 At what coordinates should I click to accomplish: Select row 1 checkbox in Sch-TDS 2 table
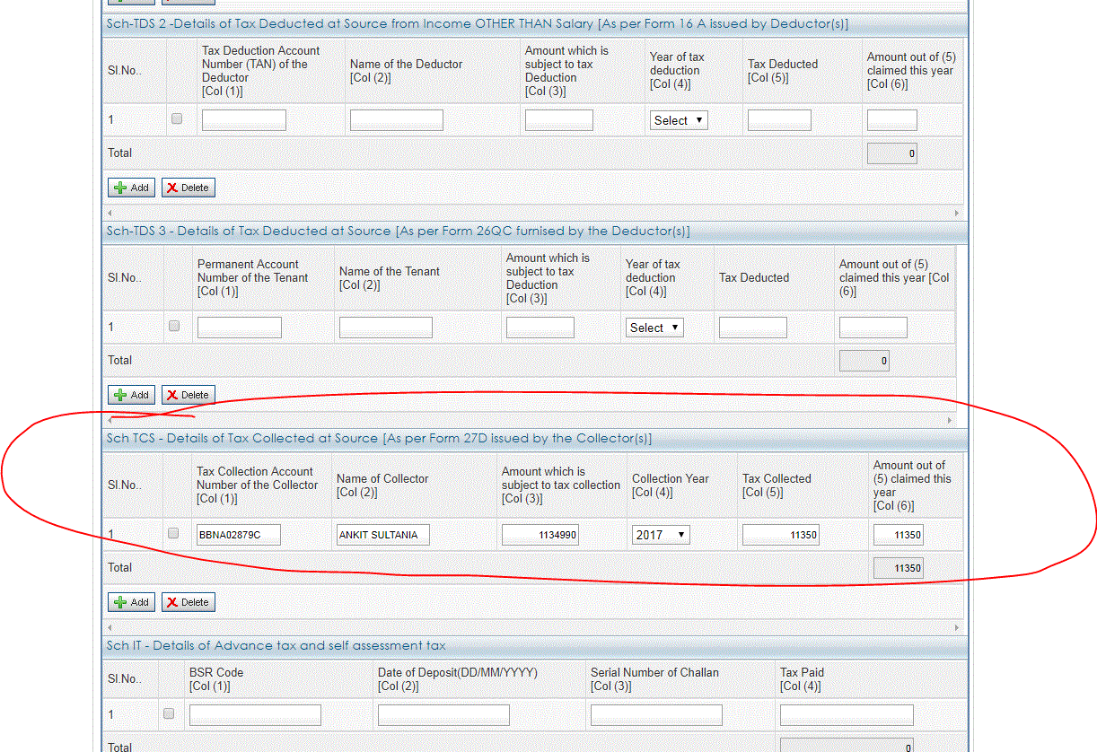click(177, 118)
